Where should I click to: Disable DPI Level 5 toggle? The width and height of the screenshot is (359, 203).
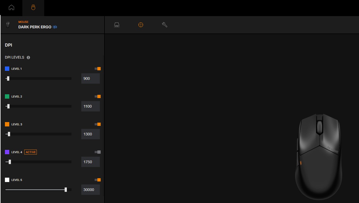click(98, 180)
